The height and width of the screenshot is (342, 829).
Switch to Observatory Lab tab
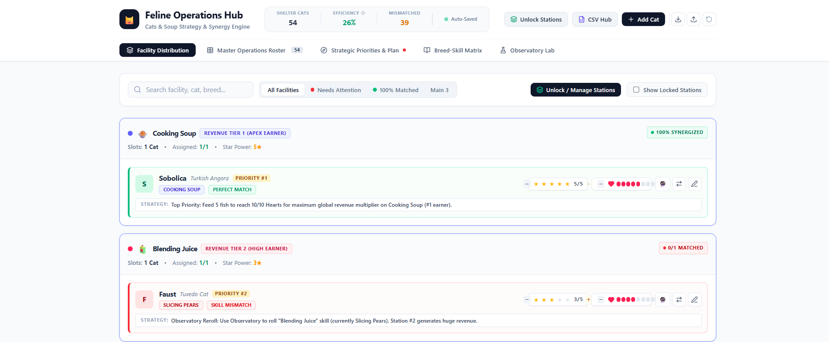(x=528, y=50)
